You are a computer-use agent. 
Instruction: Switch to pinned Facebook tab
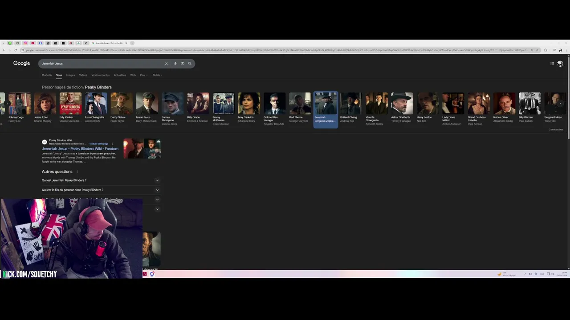coord(40,43)
